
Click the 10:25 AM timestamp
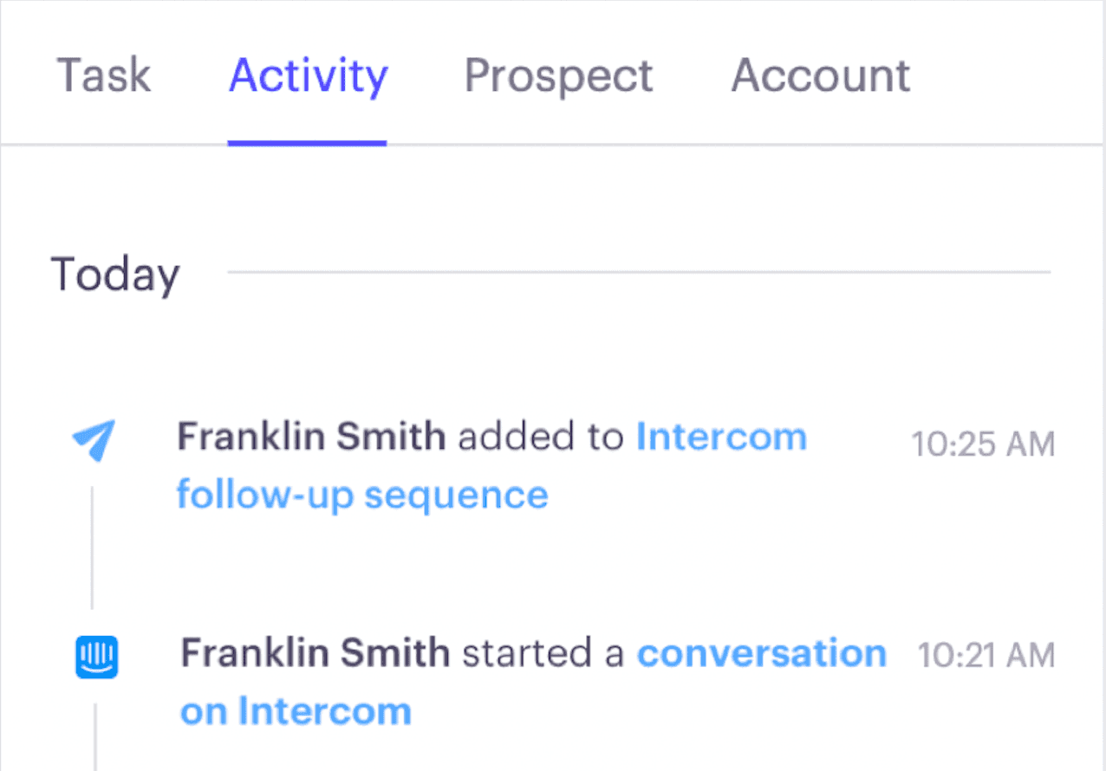click(982, 445)
